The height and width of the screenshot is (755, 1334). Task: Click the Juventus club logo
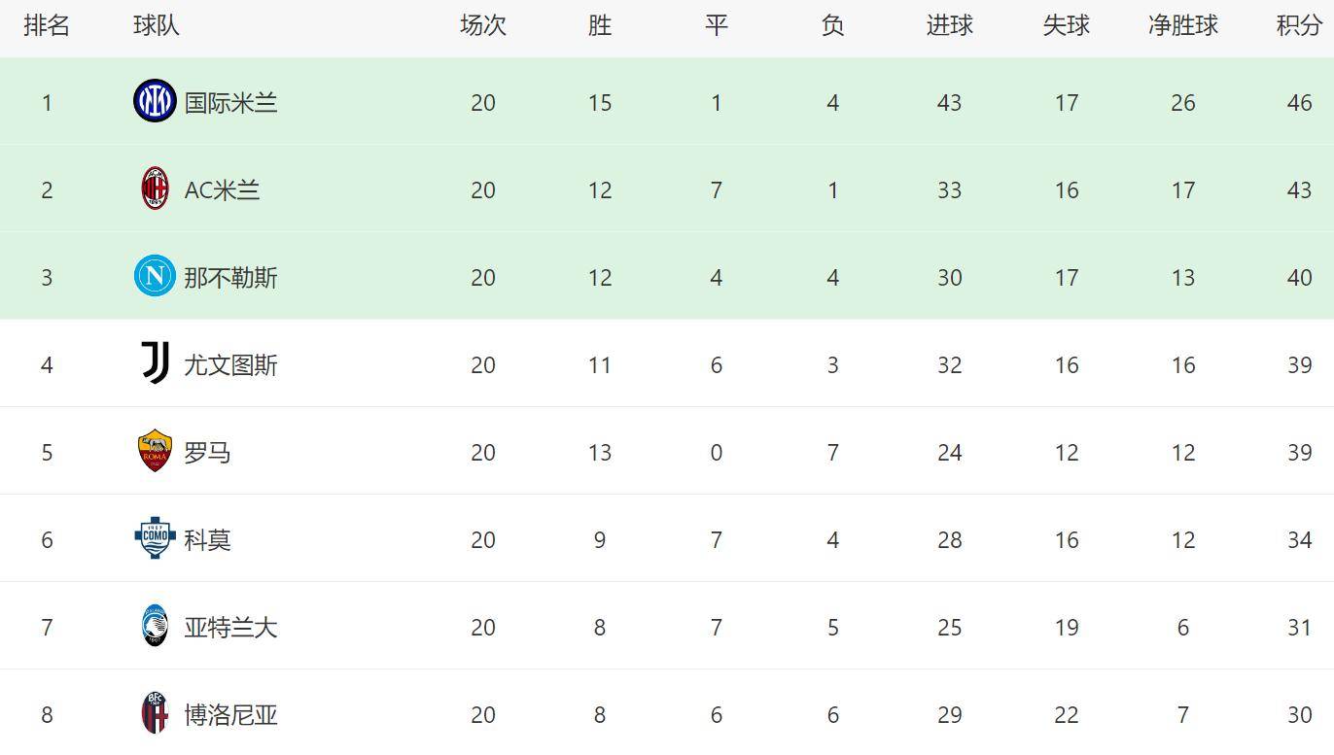pos(155,363)
